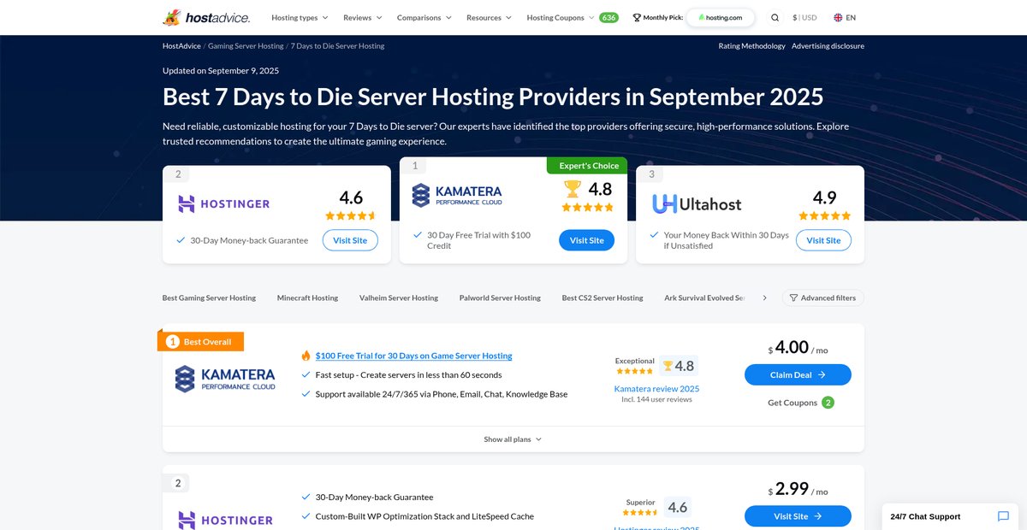The image size is (1027, 530).
Task: Open the search magnifier icon
Action: 775,17
